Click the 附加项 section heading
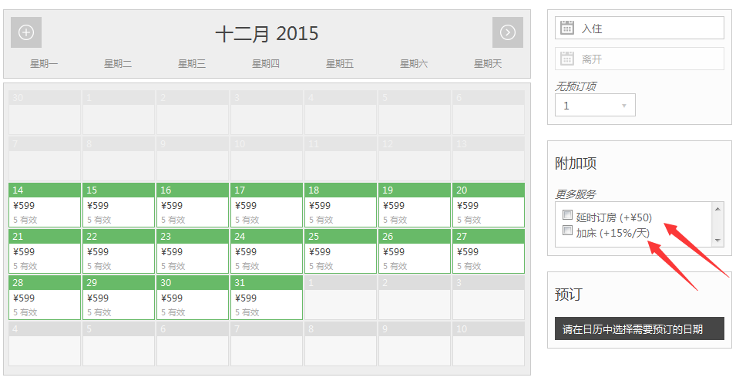The width and height of the screenshot is (756, 384). (x=576, y=163)
